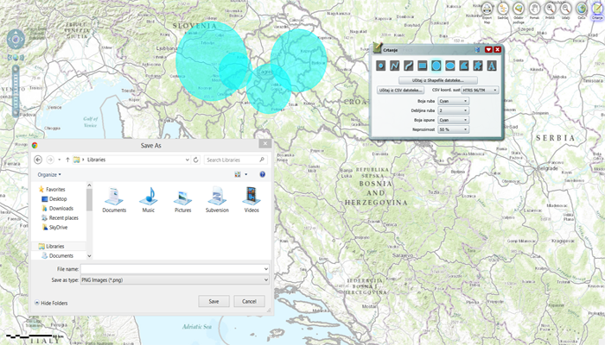605x345 pixels.
Task: Choose the rectangle drawing tool
Action: [x=422, y=66]
